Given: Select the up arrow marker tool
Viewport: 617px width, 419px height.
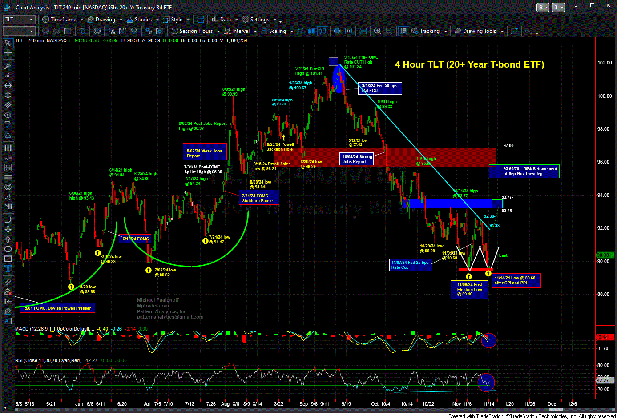Looking at the screenshot, I should coord(8,239).
